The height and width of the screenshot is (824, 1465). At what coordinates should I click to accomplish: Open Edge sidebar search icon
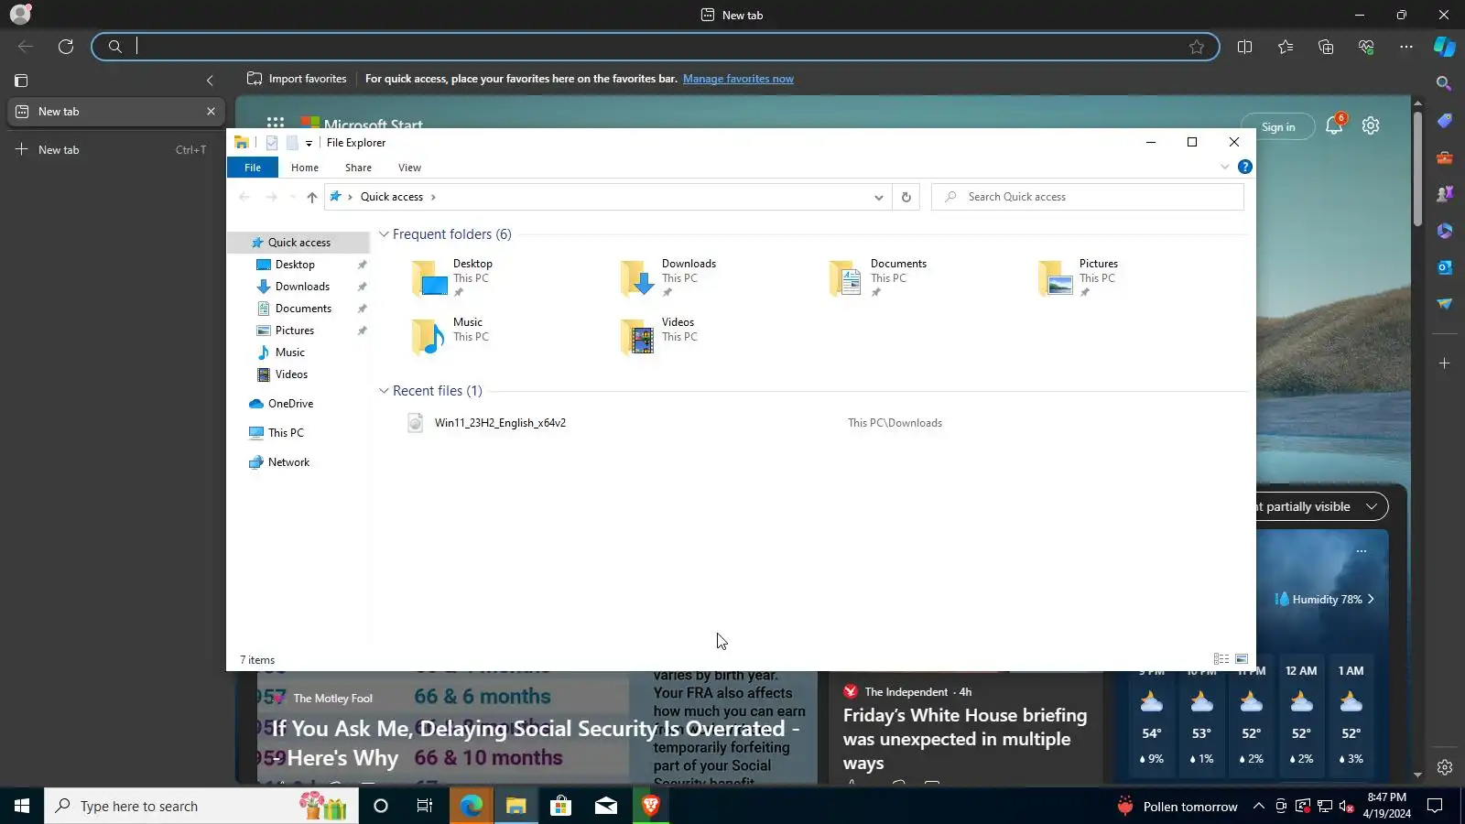coord(1444,83)
